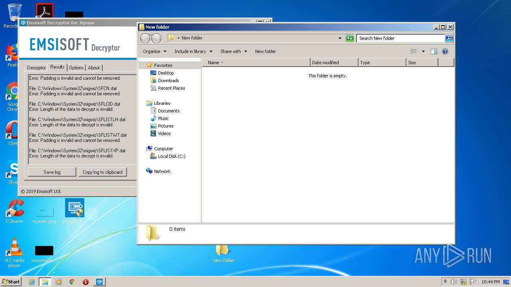Viewport: 511px width, 287px height.
Task: Click the 10:44 PM clock
Action: coord(491,282)
